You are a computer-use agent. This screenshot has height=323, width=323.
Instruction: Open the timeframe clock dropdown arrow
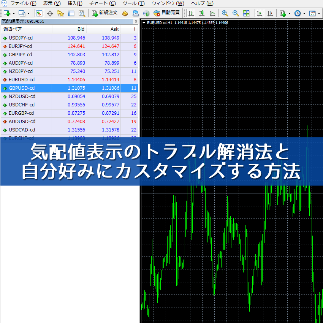(x=303, y=13)
